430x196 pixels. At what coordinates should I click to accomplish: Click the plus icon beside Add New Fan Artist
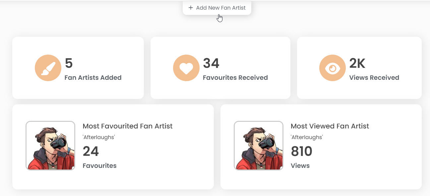tap(191, 8)
